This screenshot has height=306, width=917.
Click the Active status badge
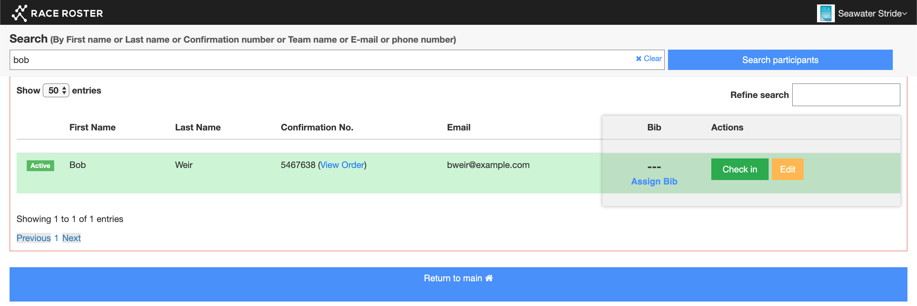pyautogui.click(x=40, y=165)
